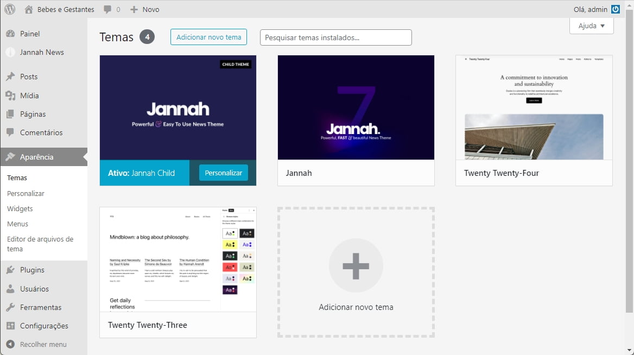
Task: Open Bebes e Gestantes site link
Action: [60, 9]
